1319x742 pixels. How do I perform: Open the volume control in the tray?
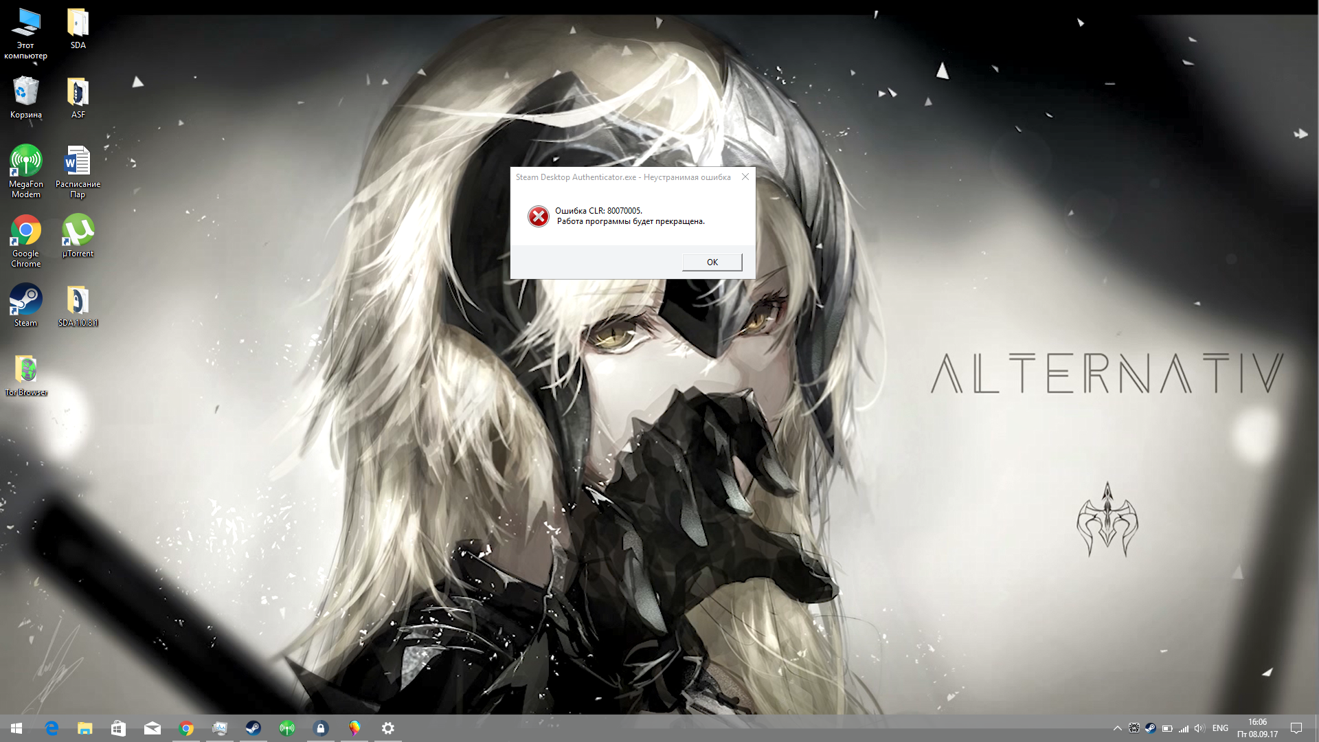[x=1200, y=728]
